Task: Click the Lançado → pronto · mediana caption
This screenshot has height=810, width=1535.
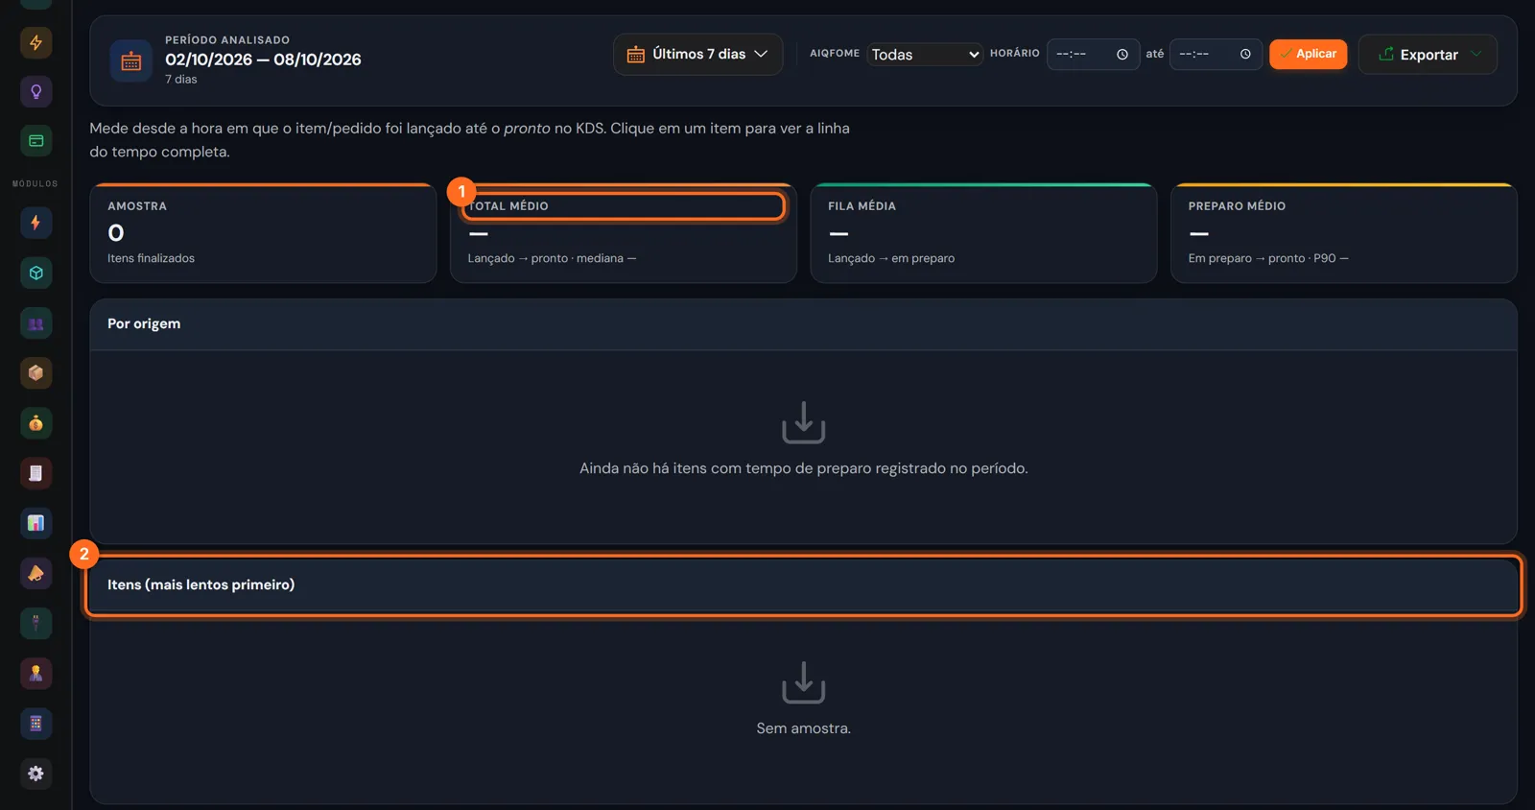Action: pyautogui.click(x=552, y=258)
